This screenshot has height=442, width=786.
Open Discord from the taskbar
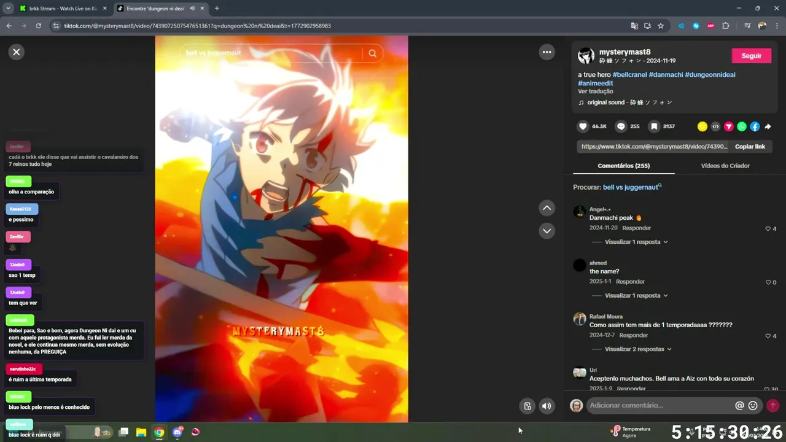click(177, 432)
